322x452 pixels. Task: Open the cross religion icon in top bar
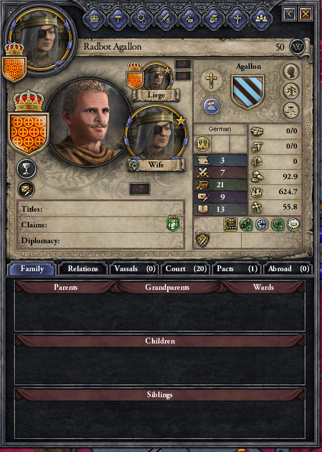(237, 19)
